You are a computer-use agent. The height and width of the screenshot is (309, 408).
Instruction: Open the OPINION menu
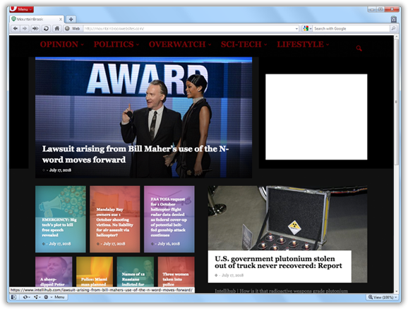tap(61, 45)
